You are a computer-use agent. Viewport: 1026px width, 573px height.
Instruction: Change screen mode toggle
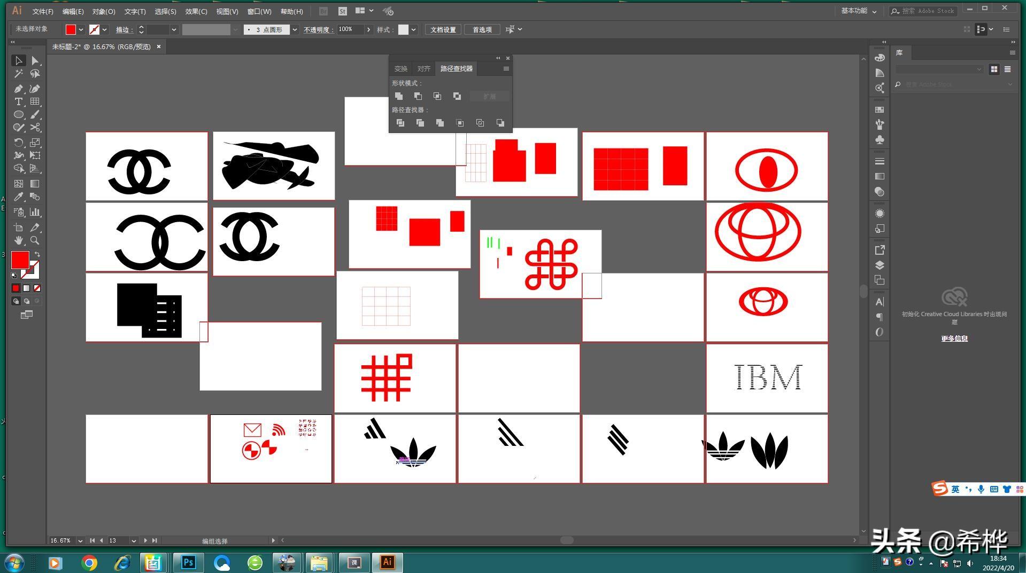click(x=26, y=315)
